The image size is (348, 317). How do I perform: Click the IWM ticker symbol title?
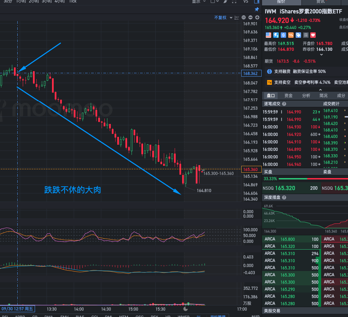[270, 11]
